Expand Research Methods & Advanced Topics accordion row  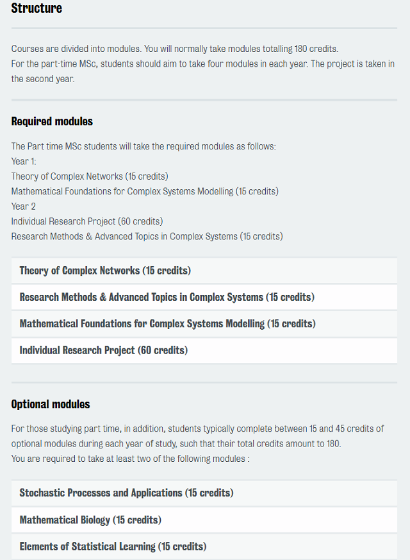tap(204, 297)
